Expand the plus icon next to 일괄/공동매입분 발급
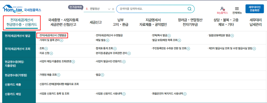Viewport: 267px width, 103px height. (x=232, y=36)
